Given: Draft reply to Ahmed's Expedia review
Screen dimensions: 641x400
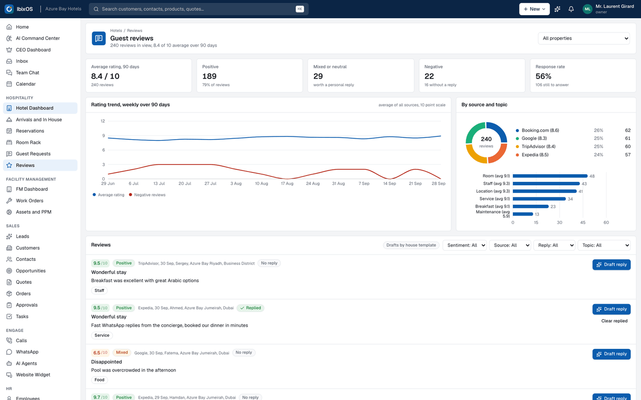Looking at the screenshot, I should 611,309.
